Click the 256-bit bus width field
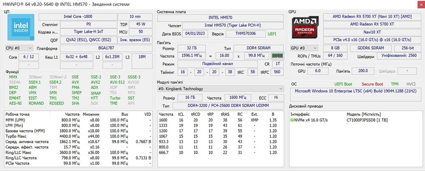This screenshot has height=171, width=425. 408,48
